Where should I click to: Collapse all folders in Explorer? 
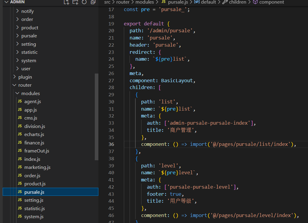coord(93,2)
